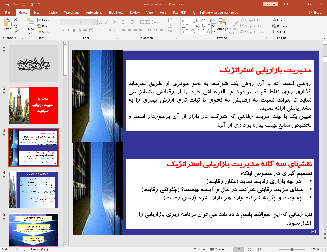Click the Save icon in title bar
The width and height of the screenshot is (327, 252).
(7, 4)
